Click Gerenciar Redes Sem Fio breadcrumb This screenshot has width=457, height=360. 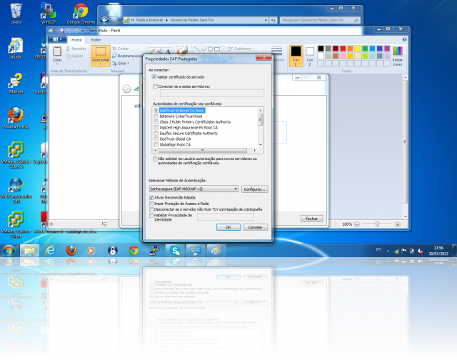pyautogui.click(x=192, y=20)
